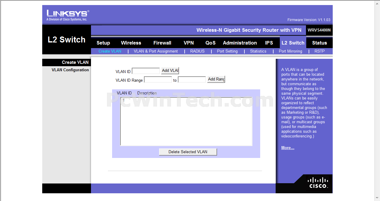Screen dimensions: 380x201
Task: Click the Cisco logo
Action: pyautogui.click(x=318, y=183)
